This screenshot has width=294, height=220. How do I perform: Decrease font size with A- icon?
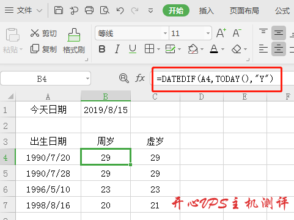237,33
